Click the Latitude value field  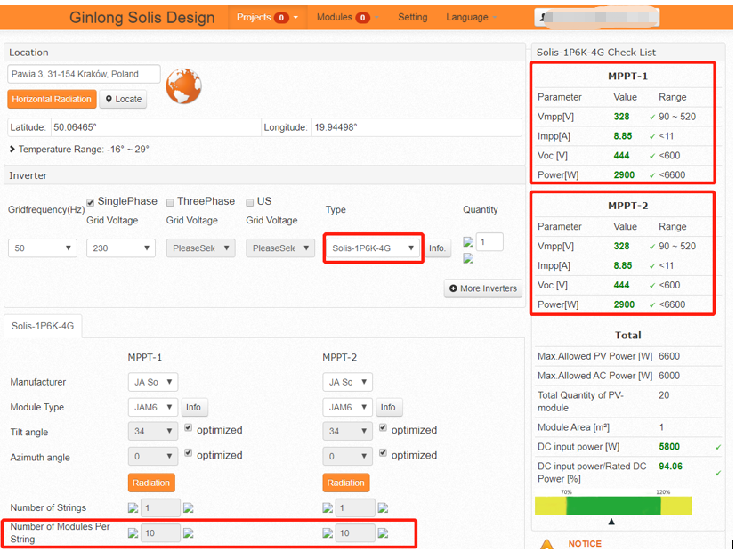(155, 127)
